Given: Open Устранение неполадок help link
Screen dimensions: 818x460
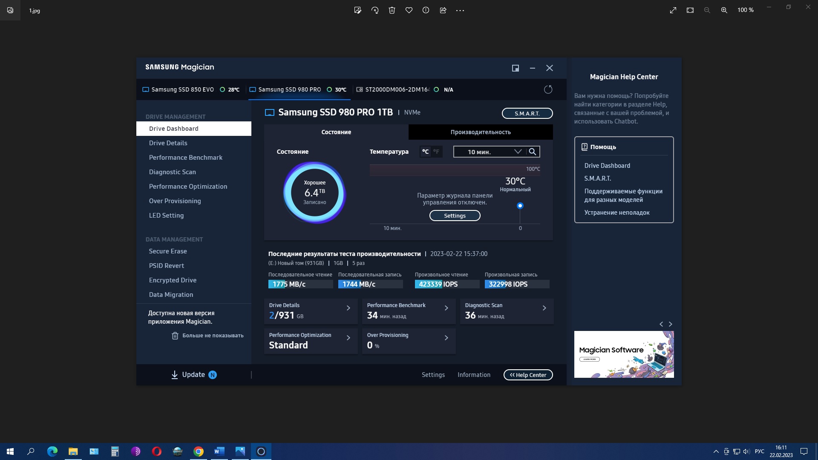Looking at the screenshot, I should 616,213.
